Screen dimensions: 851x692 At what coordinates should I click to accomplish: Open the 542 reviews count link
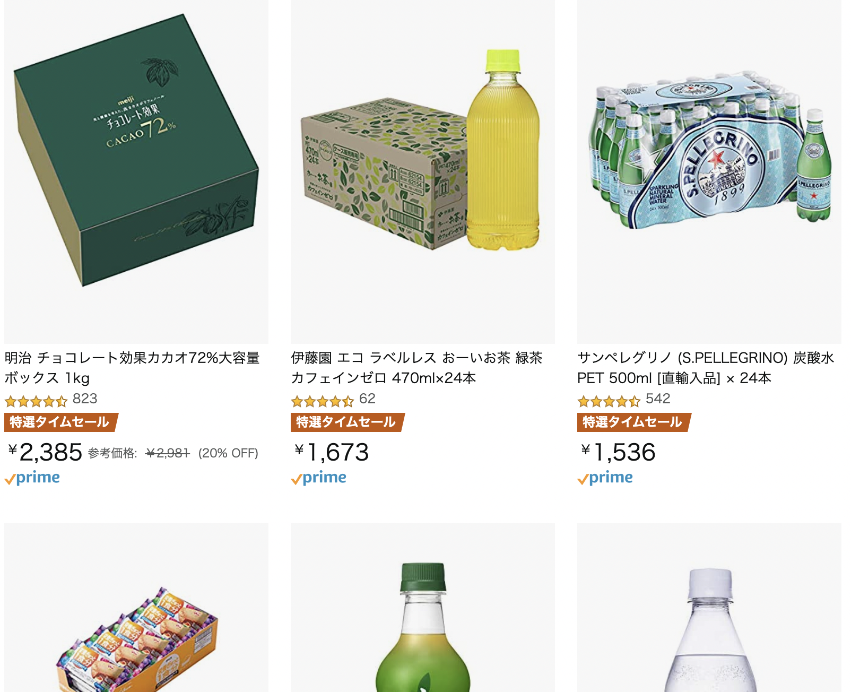[658, 399]
